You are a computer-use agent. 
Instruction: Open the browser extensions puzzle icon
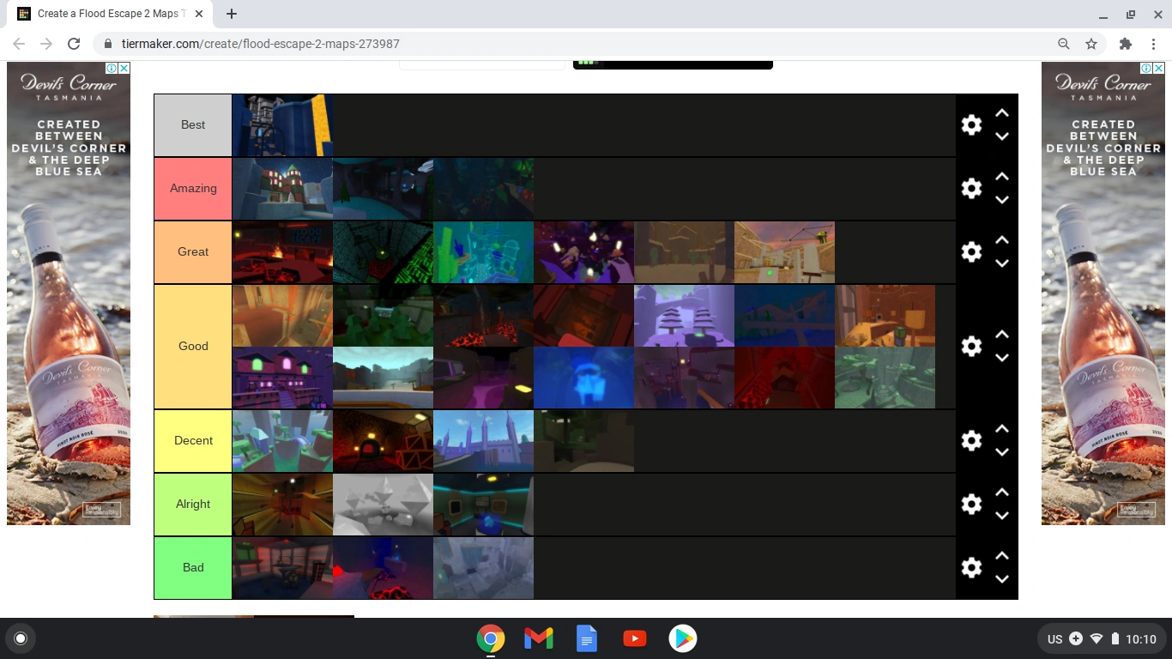tap(1125, 44)
